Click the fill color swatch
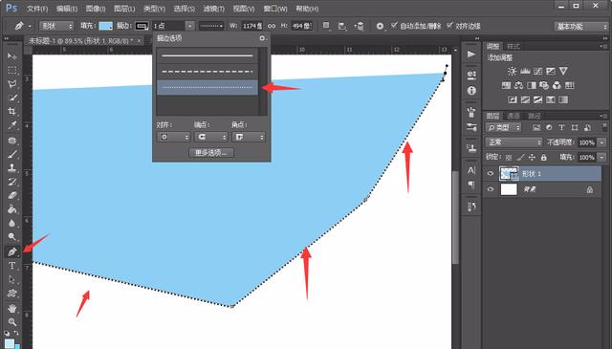 click(x=106, y=26)
